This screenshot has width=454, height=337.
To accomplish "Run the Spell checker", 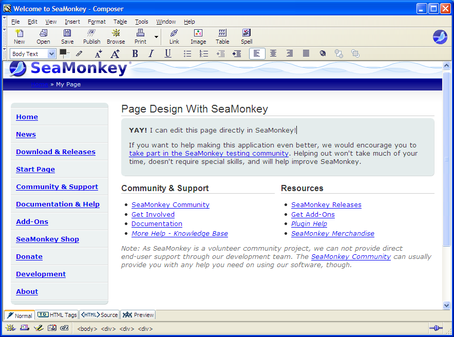I will coord(247,36).
